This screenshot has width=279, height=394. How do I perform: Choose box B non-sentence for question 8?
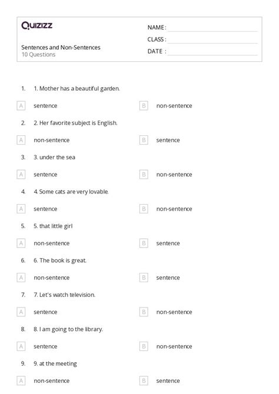[x=144, y=346]
